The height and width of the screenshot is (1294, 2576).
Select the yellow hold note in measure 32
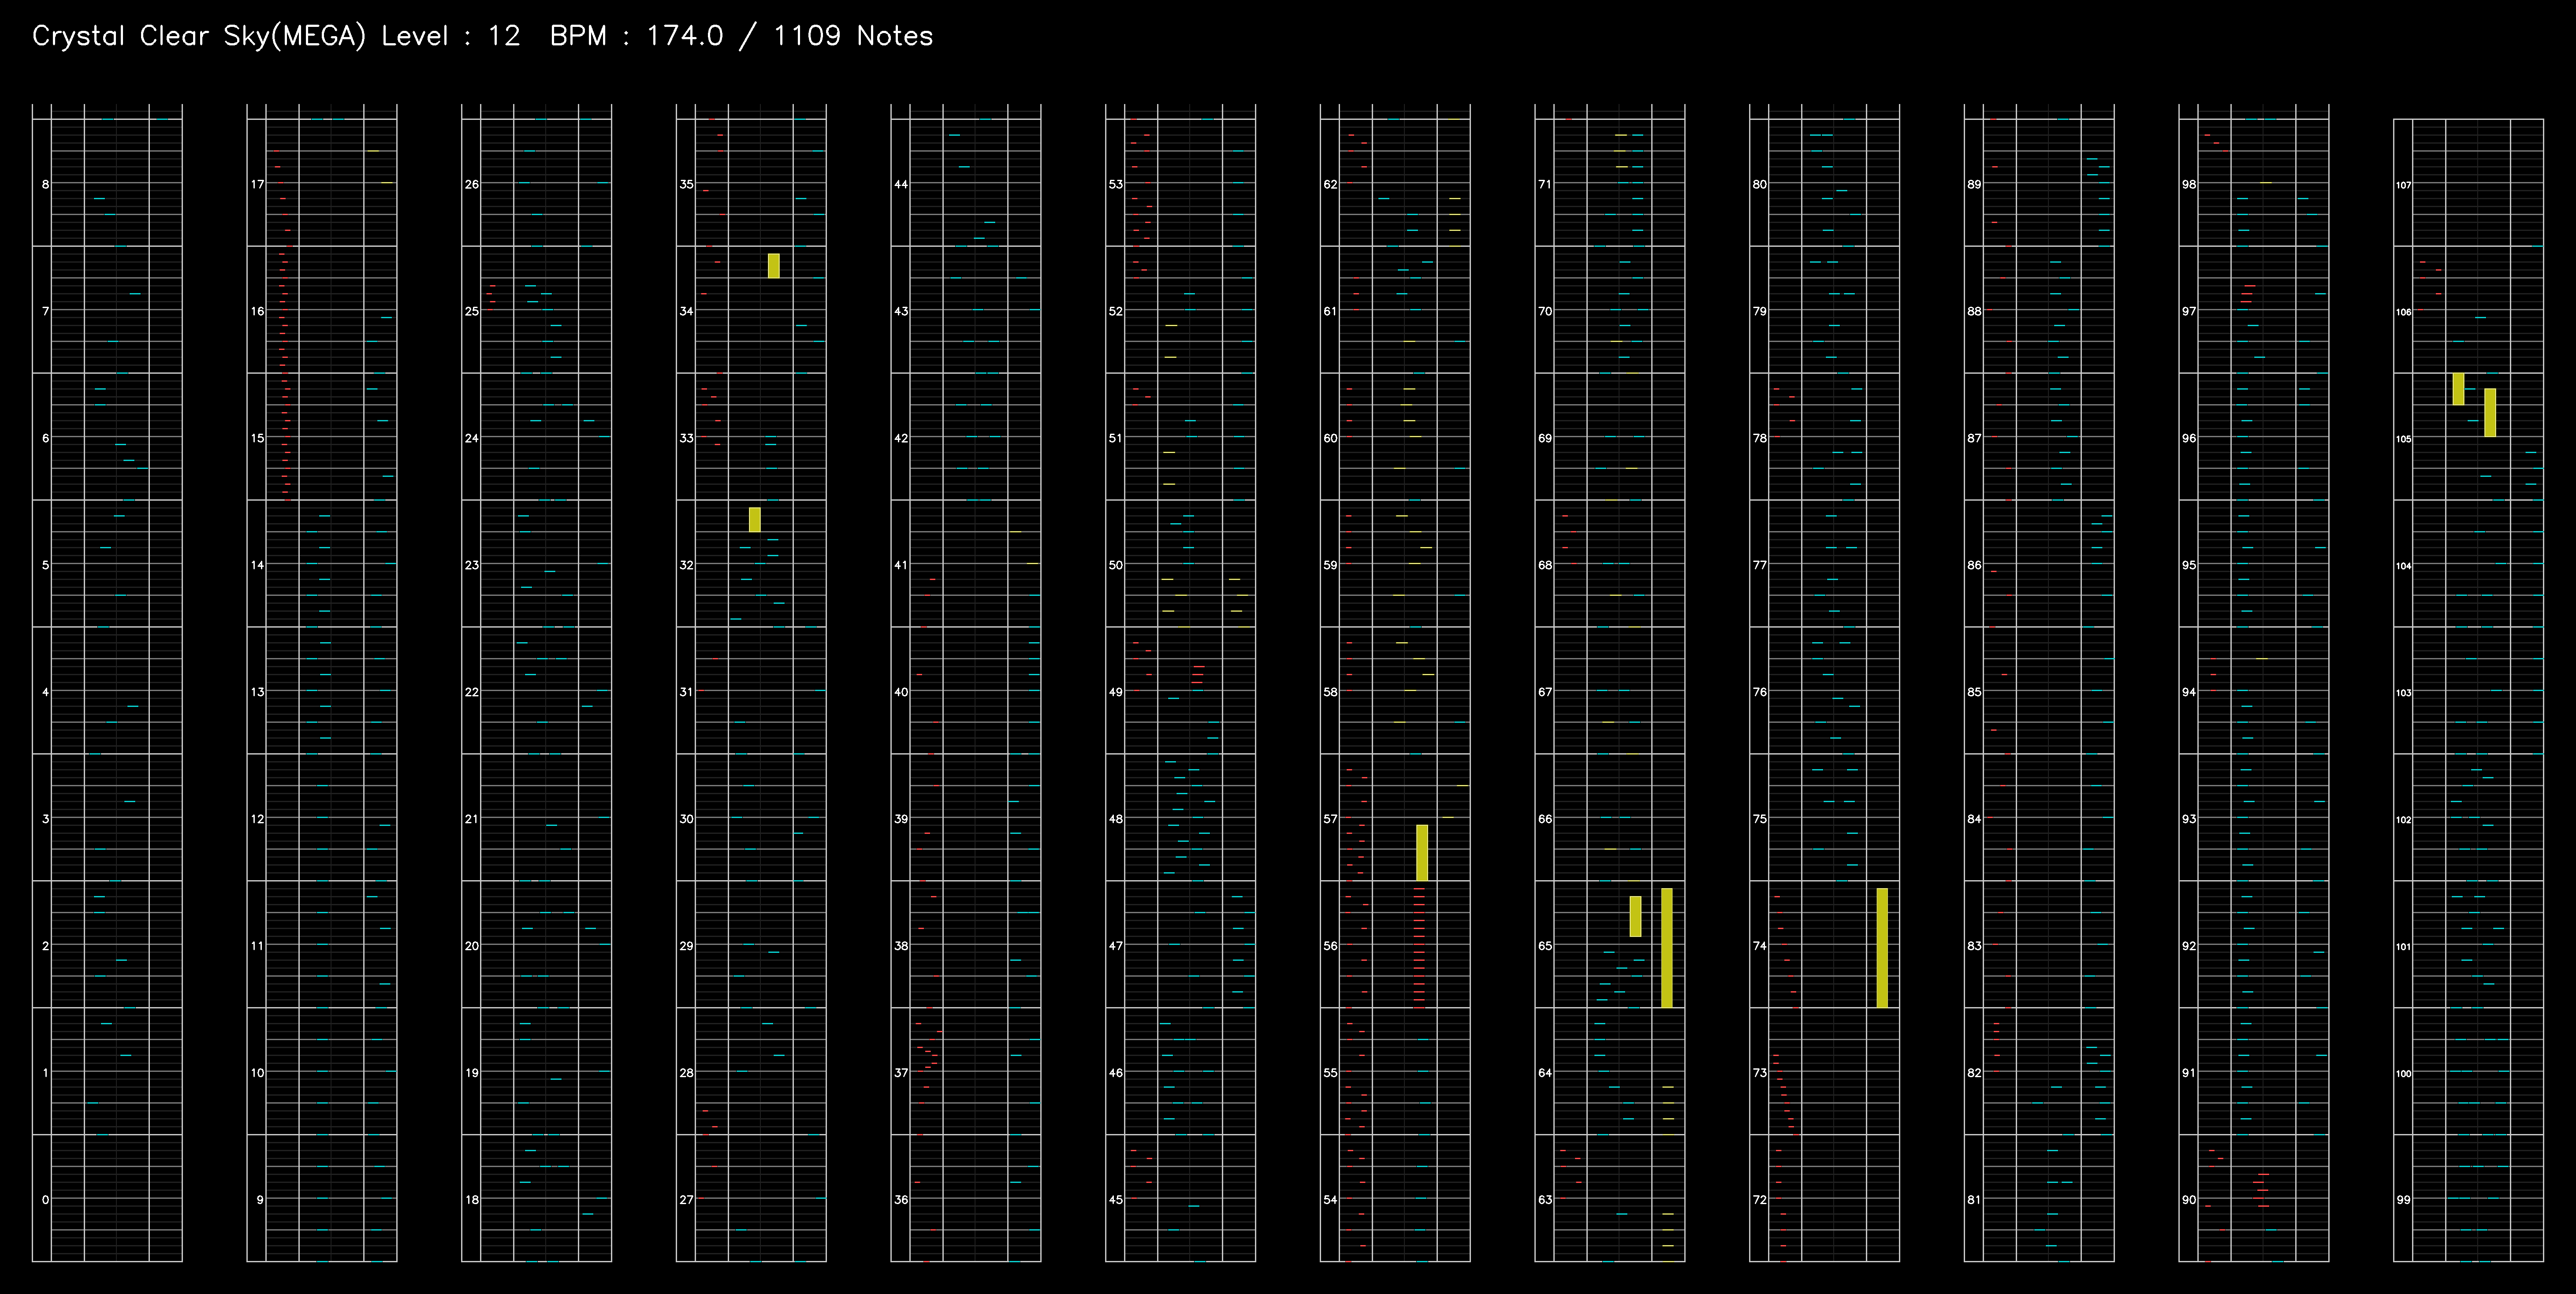pyautogui.click(x=755, y=519)
